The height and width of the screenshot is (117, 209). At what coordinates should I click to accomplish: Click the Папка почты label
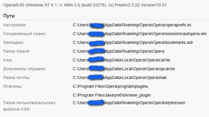tap(17, 78)
